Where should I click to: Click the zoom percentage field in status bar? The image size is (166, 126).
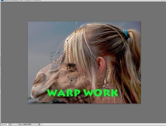(x=4, y=124)
